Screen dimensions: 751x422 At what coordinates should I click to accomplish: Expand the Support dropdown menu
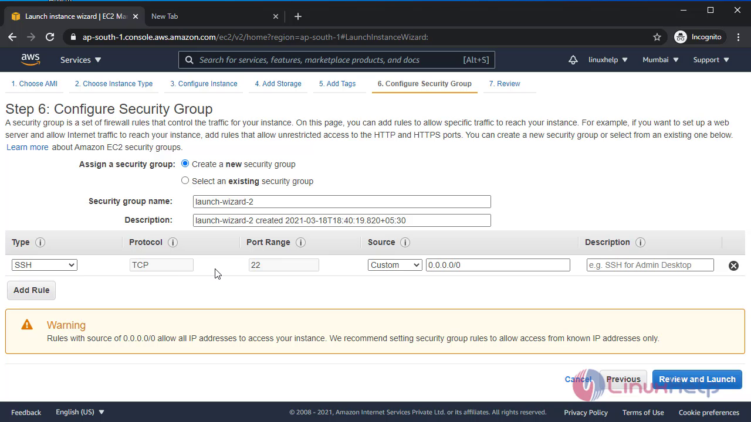711,60
